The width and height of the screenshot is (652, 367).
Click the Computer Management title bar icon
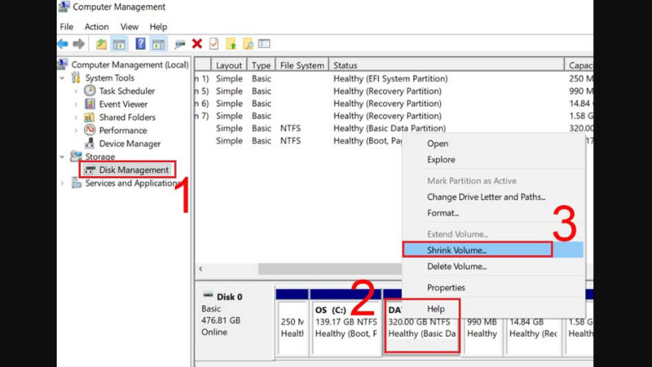[64, 7]
